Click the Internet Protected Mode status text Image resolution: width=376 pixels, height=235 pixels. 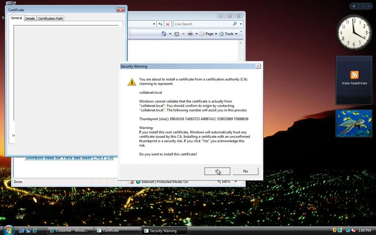click(x=164, y=182)
